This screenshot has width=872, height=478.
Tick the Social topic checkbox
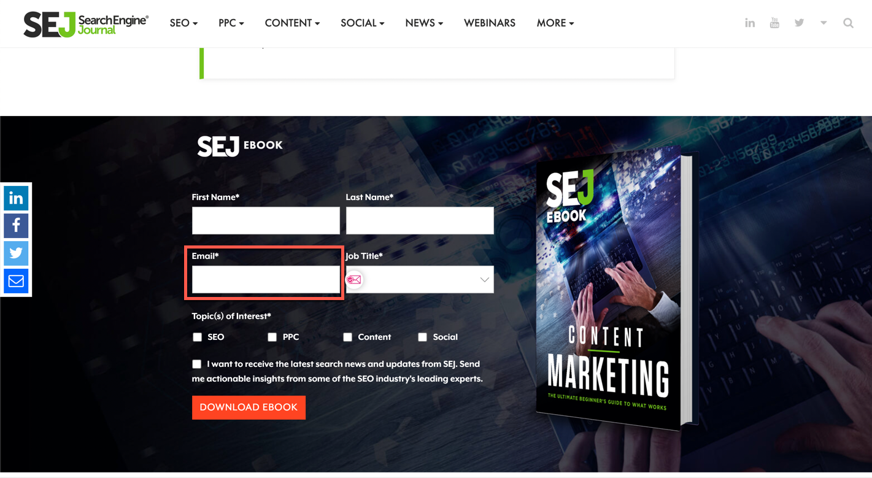[422, 337]
